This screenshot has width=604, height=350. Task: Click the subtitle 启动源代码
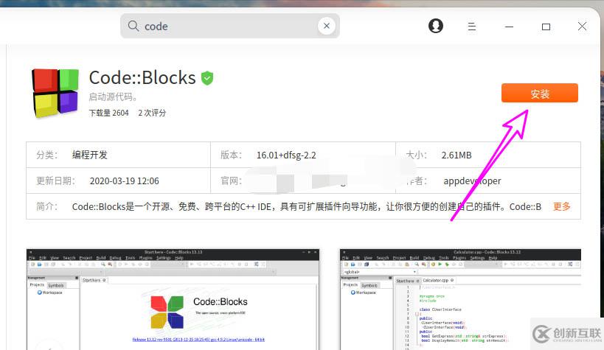(x=114, y=97)
